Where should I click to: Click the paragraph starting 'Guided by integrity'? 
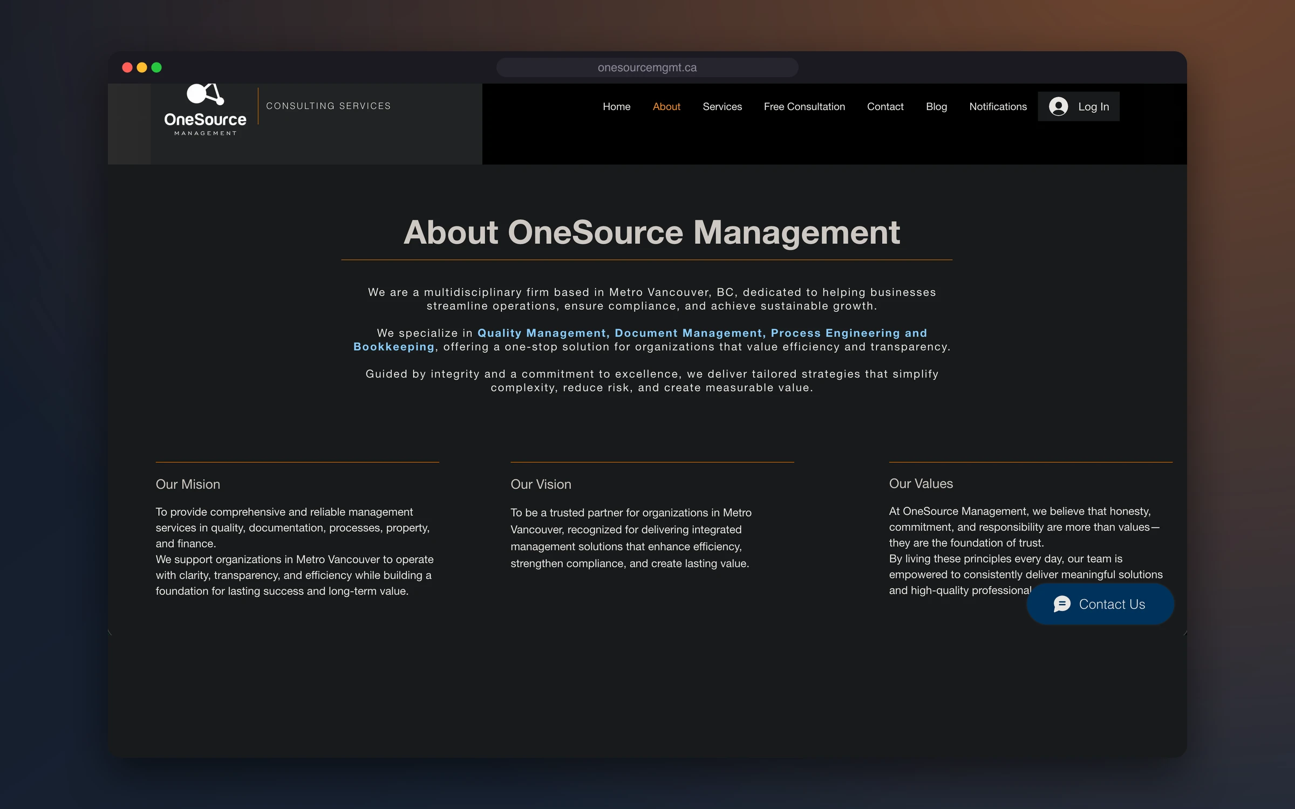(652, 381)
